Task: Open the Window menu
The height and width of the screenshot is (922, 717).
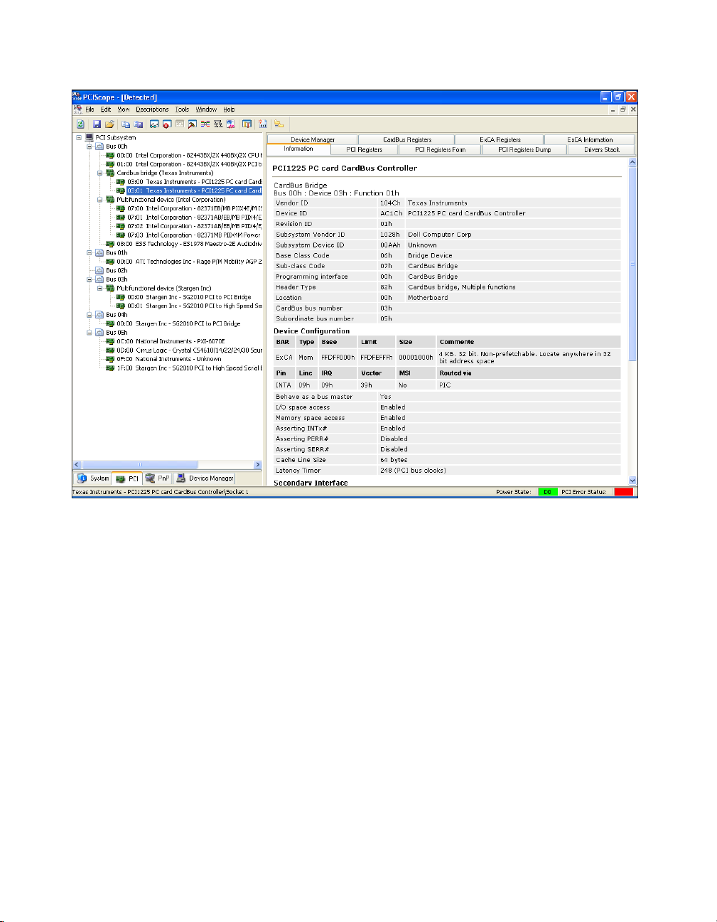Action: 206,109
